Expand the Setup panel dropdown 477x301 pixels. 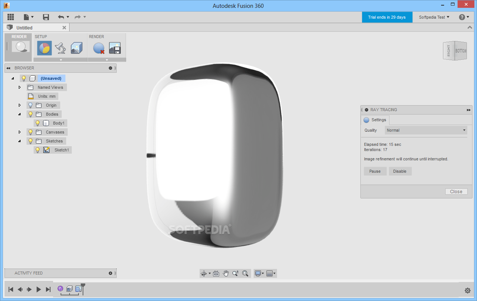point(61,60)
